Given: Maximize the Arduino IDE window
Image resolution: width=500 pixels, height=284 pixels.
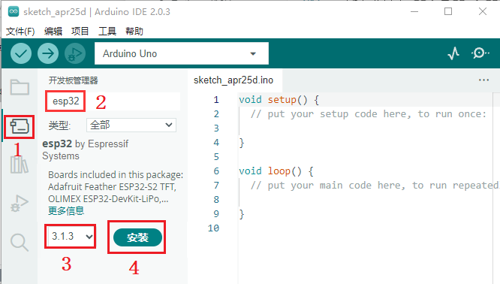Looking at the screenshot, I should (448, 11).
